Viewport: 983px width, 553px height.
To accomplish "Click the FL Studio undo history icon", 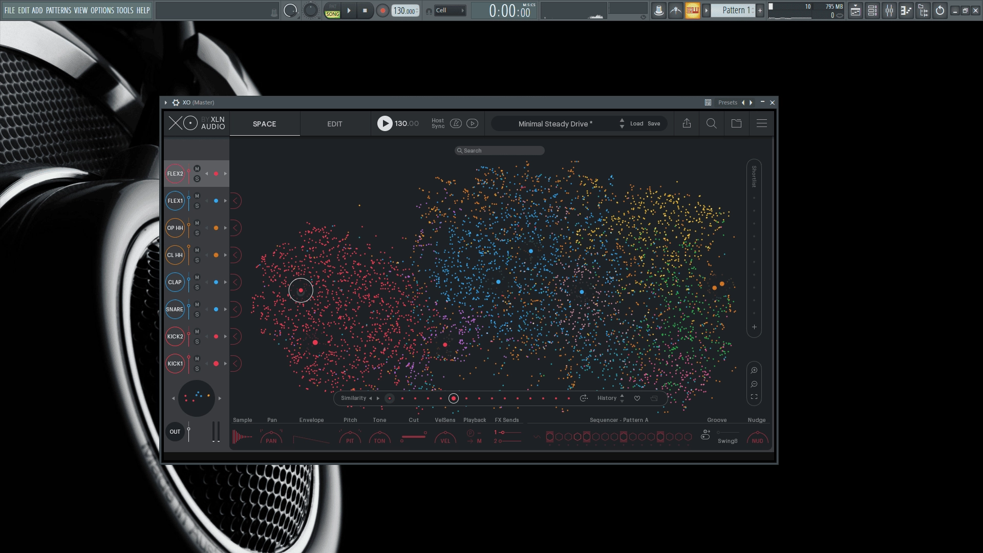I will [940, 10].
